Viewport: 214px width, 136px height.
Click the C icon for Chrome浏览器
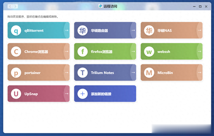coord(16,51)
